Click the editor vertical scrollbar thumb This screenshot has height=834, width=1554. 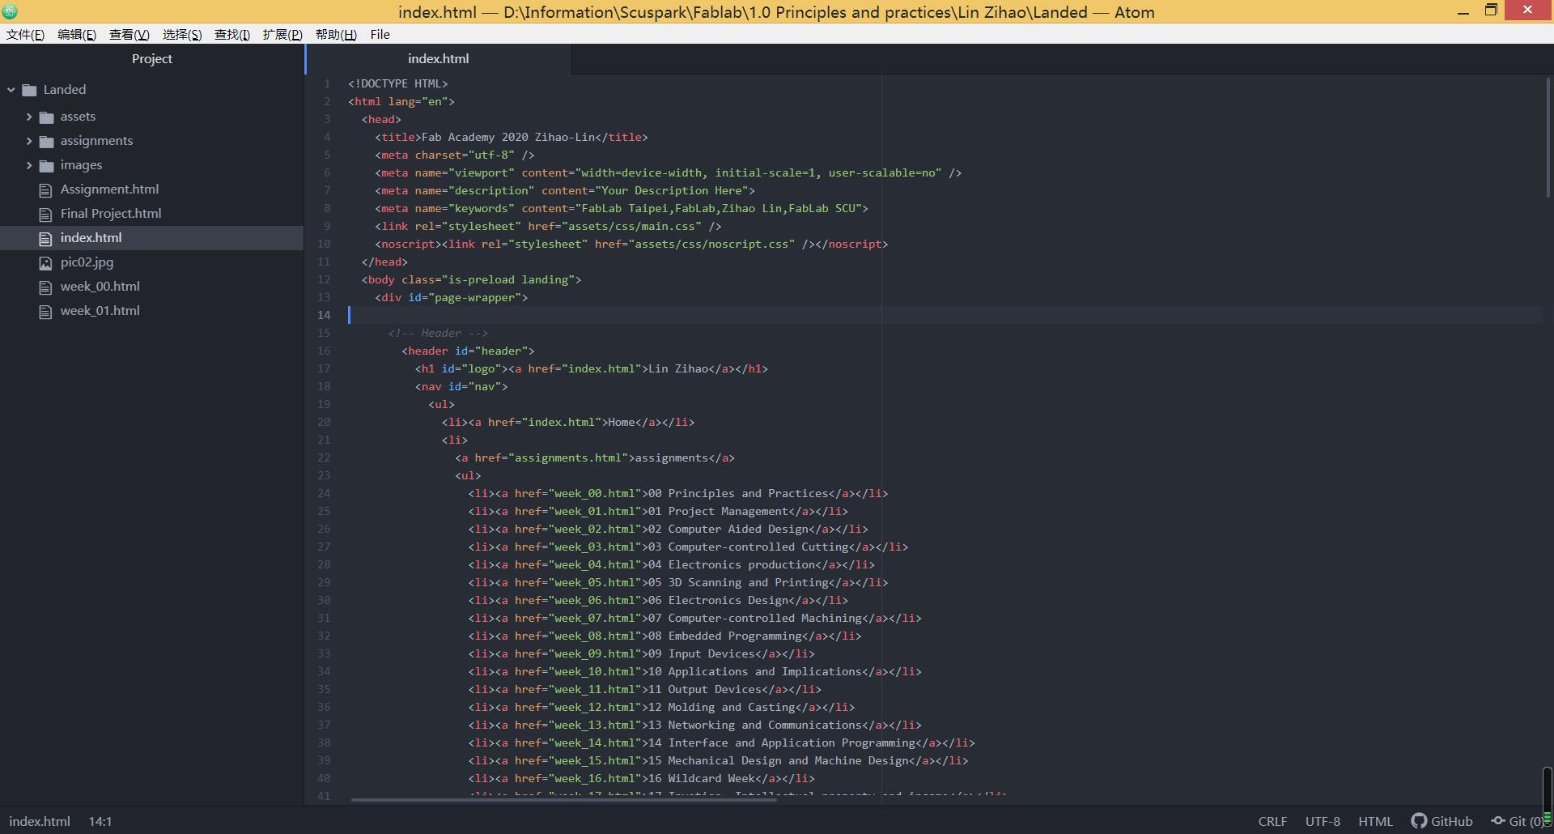tap(1548, 138)
